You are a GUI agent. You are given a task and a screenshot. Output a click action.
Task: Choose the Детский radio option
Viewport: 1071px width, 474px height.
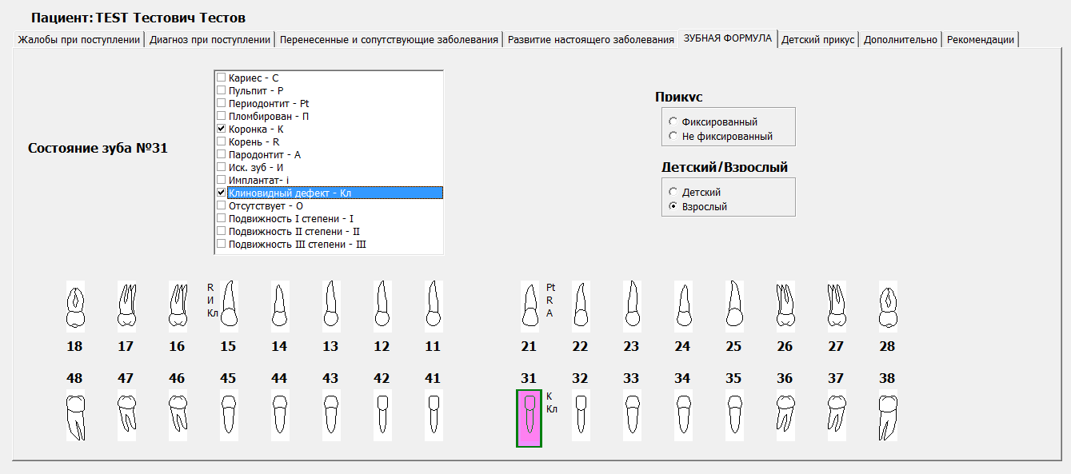[673, 193]
